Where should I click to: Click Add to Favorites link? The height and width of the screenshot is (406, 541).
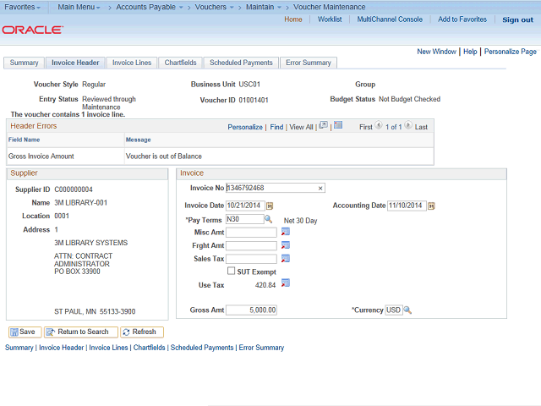click(x=462, y=19)
